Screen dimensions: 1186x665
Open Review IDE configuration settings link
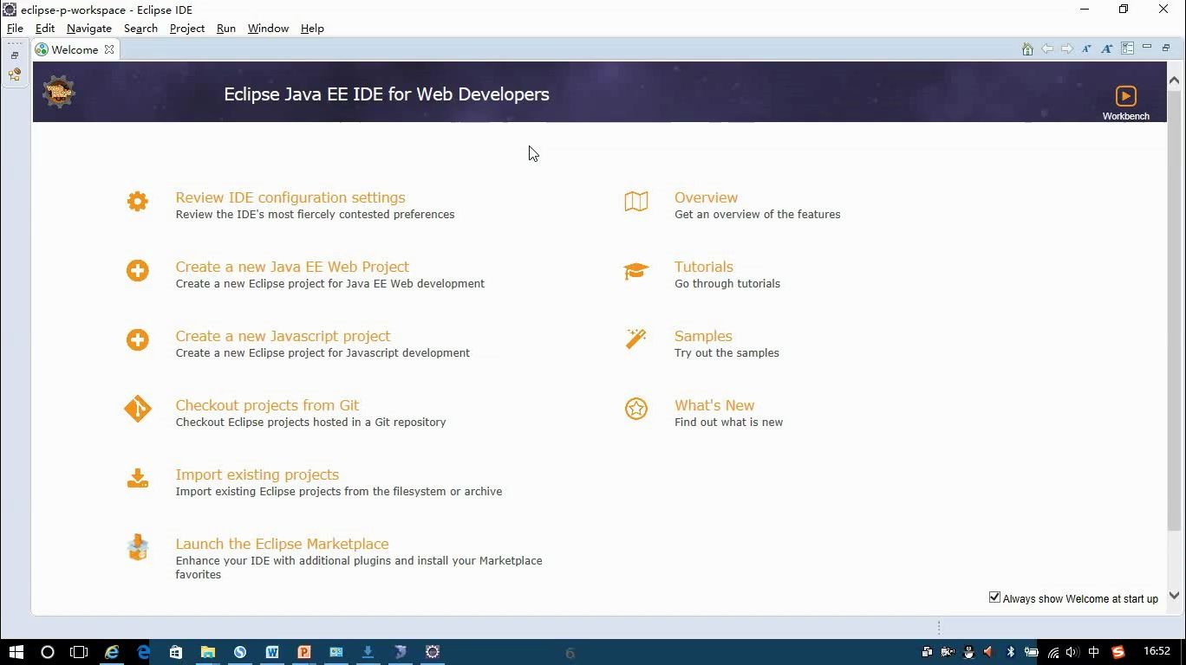pyautogui.click(x=290, y=197)
